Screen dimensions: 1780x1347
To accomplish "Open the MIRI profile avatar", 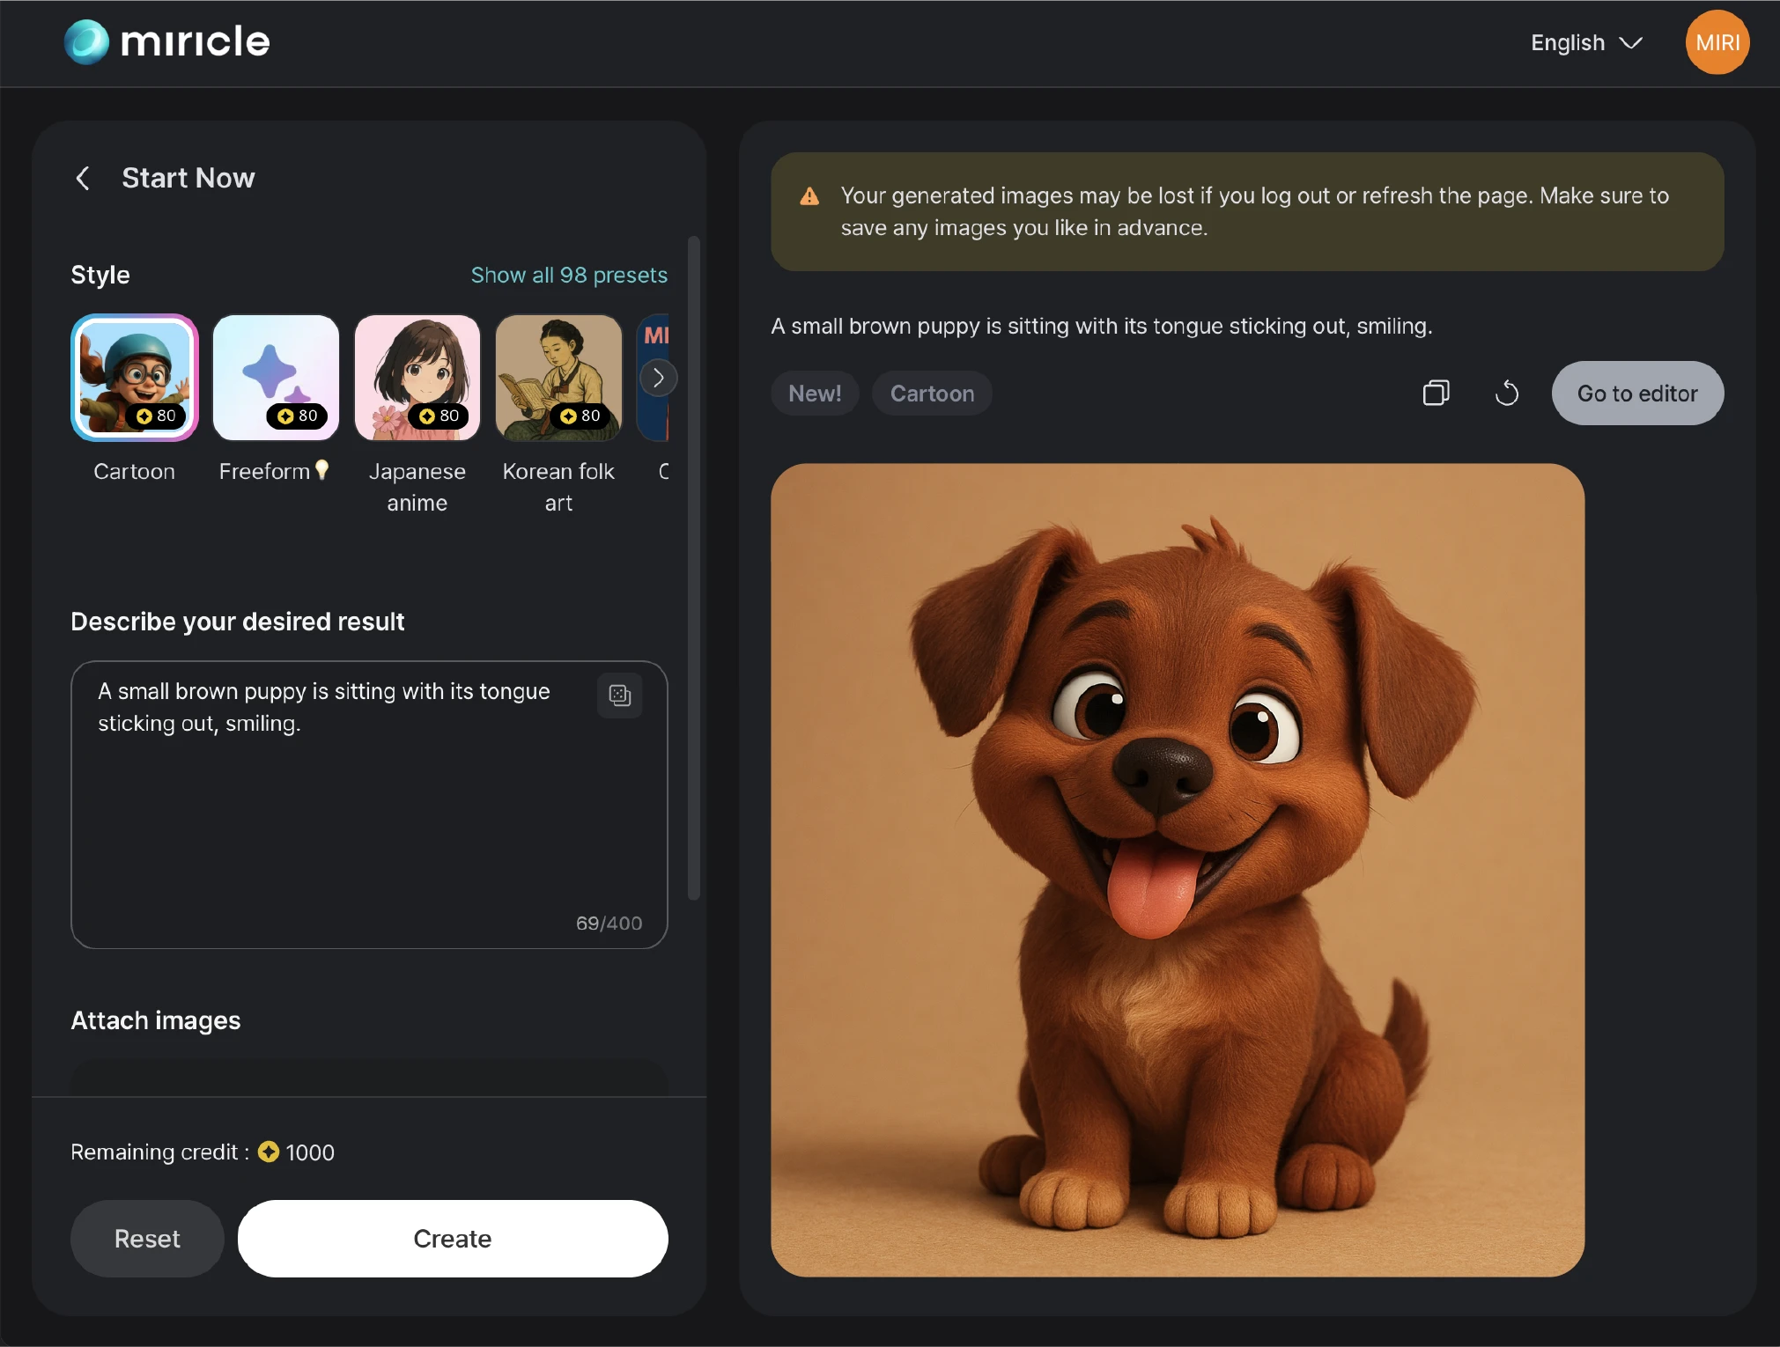I will (x=1715, y=41).
